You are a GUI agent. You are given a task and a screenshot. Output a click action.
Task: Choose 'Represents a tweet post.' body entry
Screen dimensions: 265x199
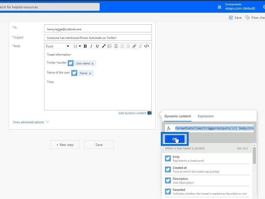click(x=188, y=160)
